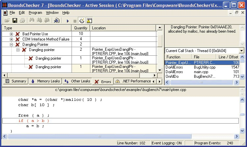
Task: Show more tabs with the tab-strip right arrow
Action: point(160,81)
